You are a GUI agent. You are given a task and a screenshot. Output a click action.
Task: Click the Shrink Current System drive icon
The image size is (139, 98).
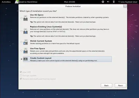point(25,42)
